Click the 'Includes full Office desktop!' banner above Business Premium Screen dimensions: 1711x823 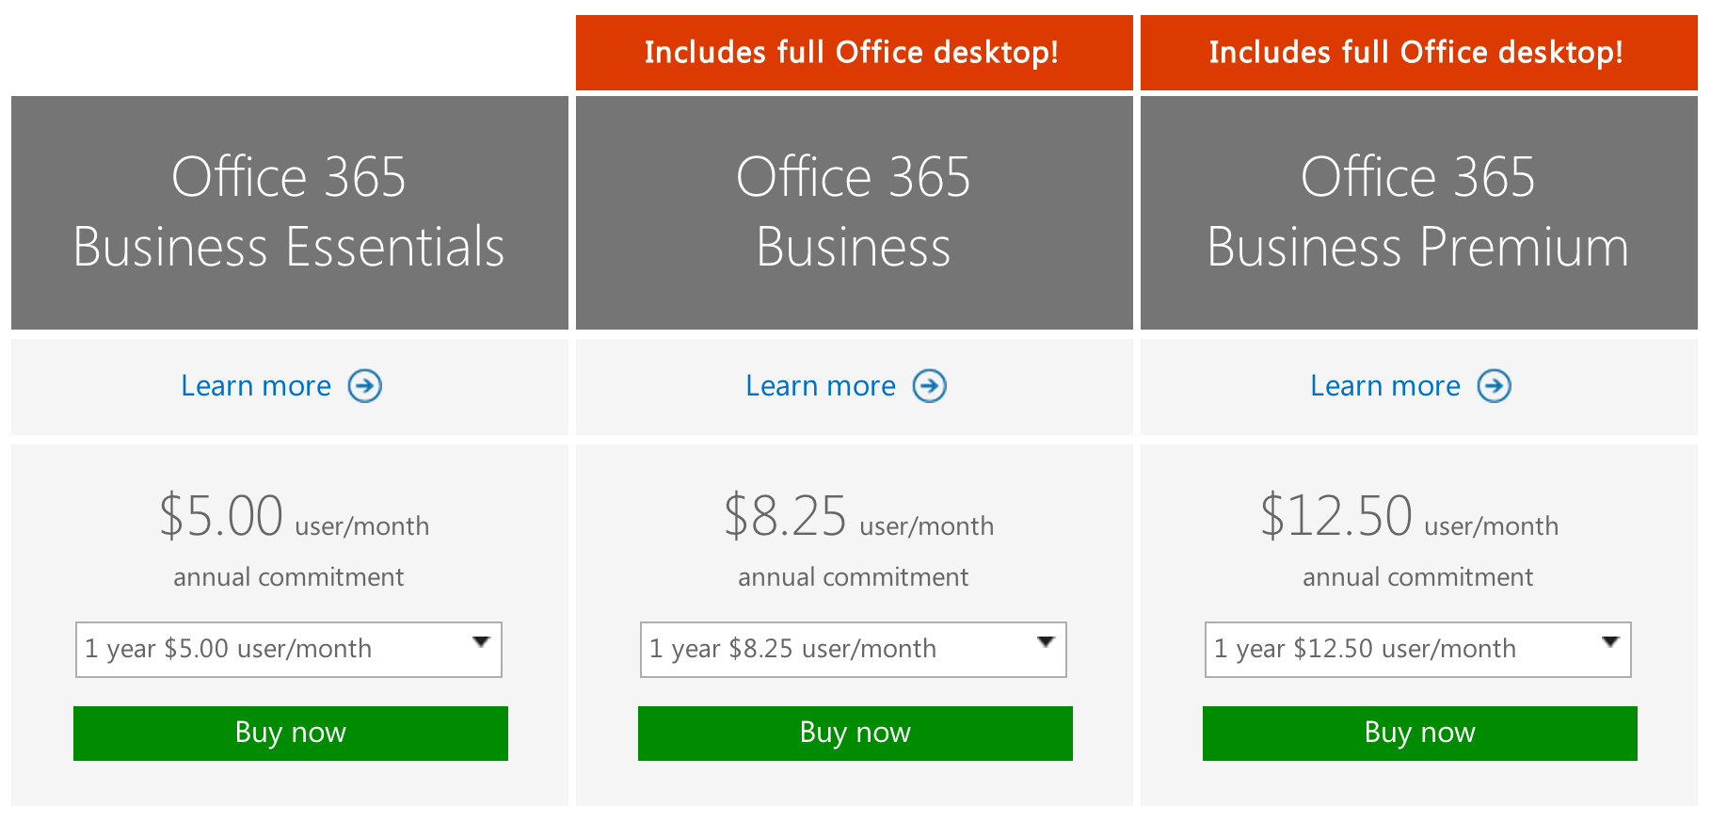pyautogui.click(x=1417, y=52)
